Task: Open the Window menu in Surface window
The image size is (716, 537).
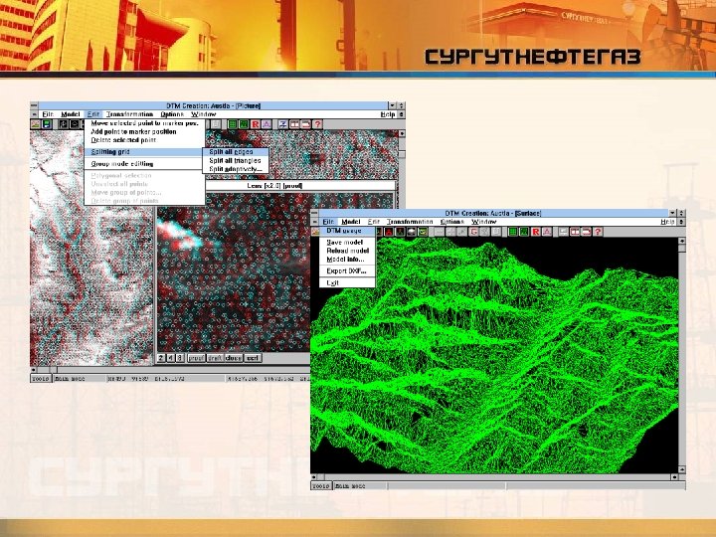Action: (x=483, y=222)
